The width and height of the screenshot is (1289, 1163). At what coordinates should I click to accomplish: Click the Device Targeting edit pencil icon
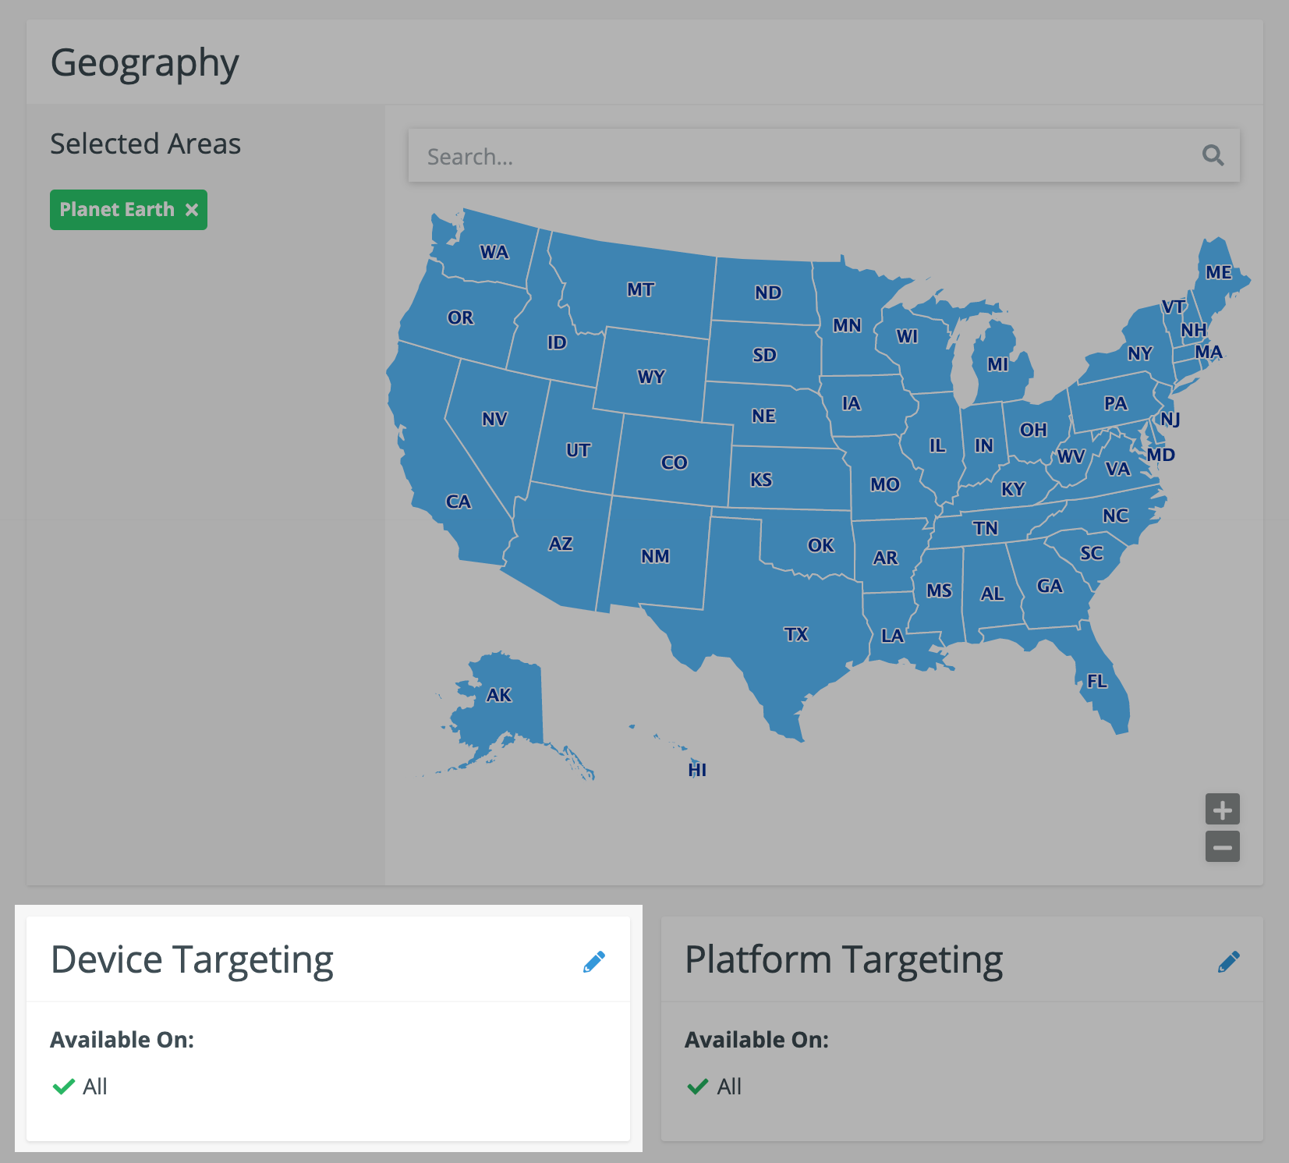(593, 962)
